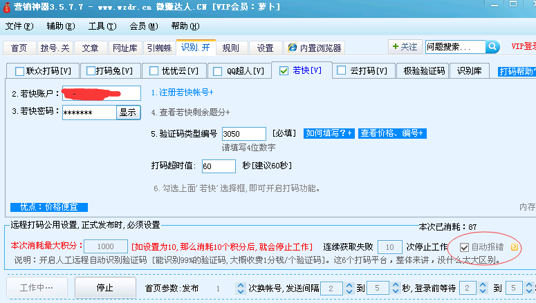536x303 pixels.
Task: Click the 验证码类型编号 field showing 3050
Action: tap(243, 134)
